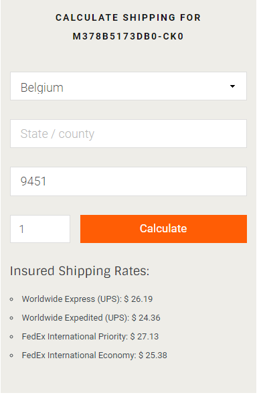This screenshot has height=397, width=261.
Task: Open the Belgium country dropdown
Action: (128, 86)
